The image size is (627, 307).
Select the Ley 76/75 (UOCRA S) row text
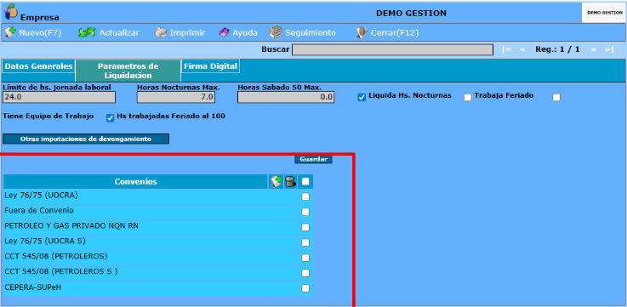coord(45,241)
